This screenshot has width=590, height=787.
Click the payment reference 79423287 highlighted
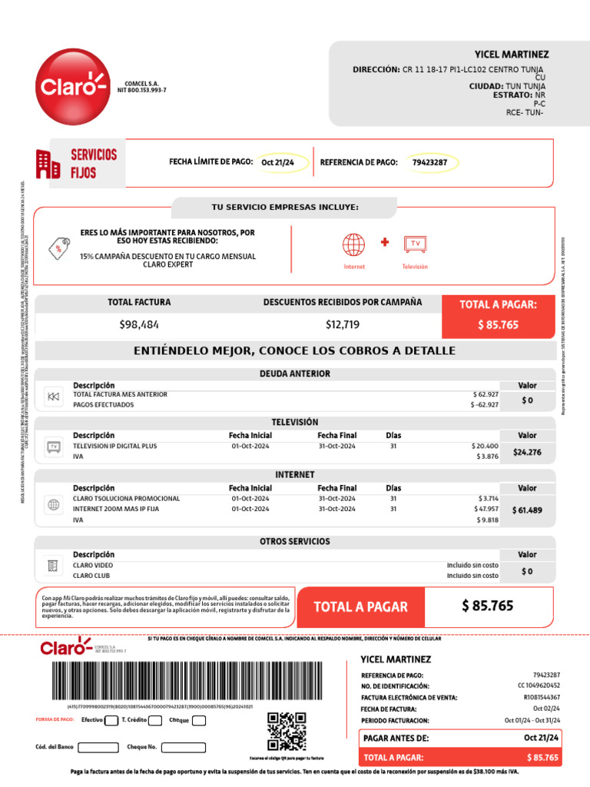pos(432,162)
